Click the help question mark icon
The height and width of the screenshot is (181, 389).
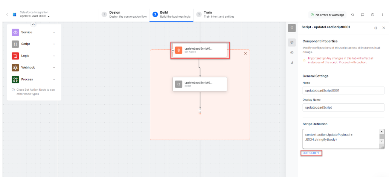(372, 15)
